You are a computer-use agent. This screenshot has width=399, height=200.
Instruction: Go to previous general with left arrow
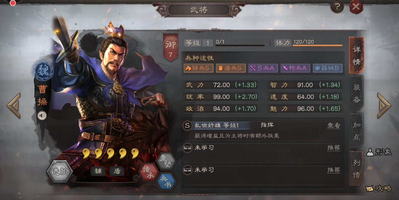coord(14,106)
